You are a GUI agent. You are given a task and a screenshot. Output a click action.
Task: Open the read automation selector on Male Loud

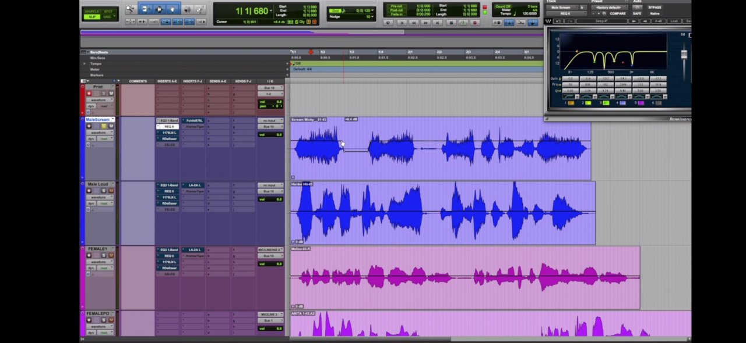105,203
